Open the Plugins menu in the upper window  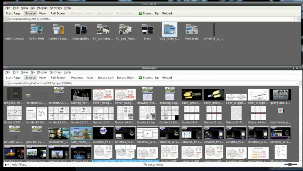coord(42,8)
